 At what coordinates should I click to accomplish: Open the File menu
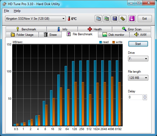pyautogui.click(x=6, y=11)
